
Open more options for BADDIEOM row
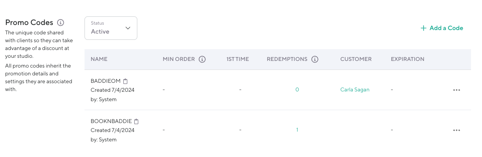point(456,90)
